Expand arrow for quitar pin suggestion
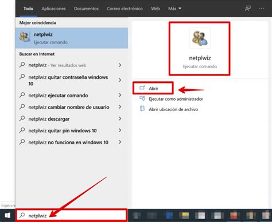The image size is (272, 222). pyautogui.click(x=120, y=130)
